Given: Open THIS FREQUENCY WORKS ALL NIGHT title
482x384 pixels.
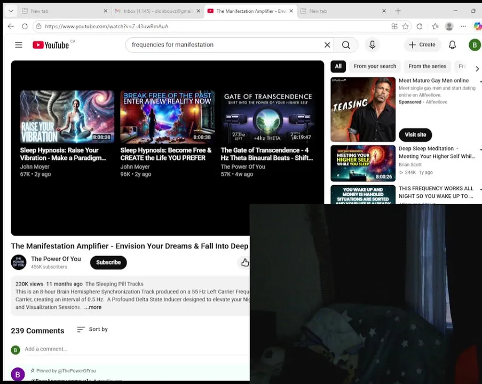Looking at the screenshot, I should pyautogui.click(x=436, y=193).
